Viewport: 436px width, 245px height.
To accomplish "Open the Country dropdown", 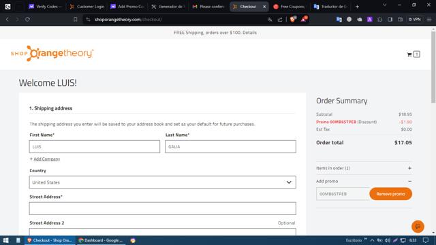I will (x=163, y=182).
